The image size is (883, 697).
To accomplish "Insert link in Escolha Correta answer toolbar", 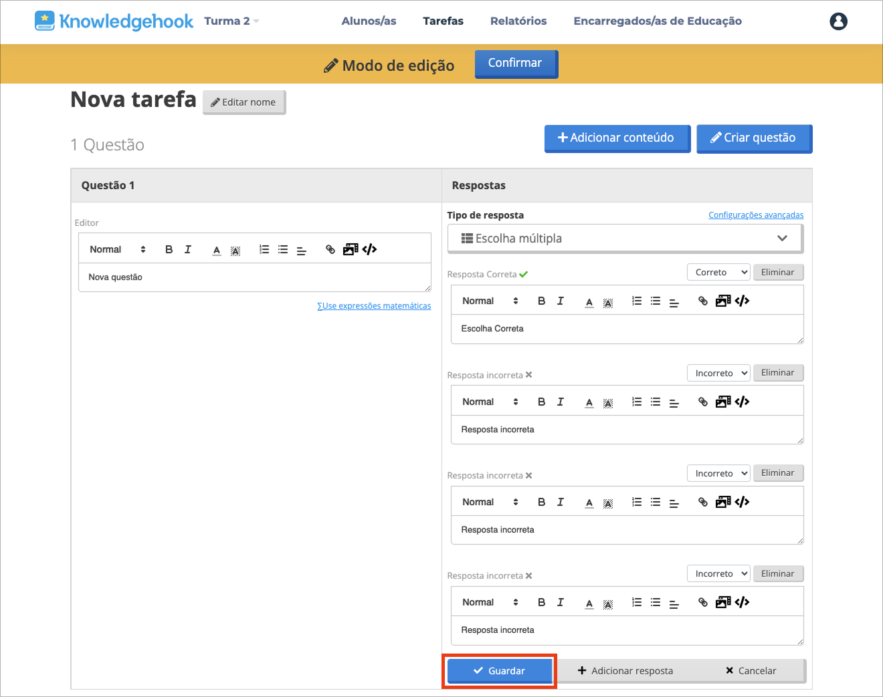I will click(x=703, y=301).
